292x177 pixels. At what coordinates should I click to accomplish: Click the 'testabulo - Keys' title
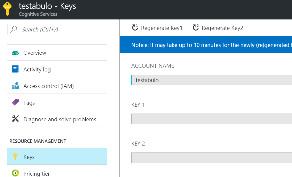48,6
